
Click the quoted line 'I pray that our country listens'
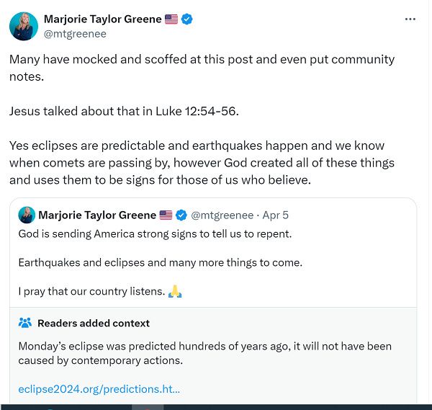91,292
